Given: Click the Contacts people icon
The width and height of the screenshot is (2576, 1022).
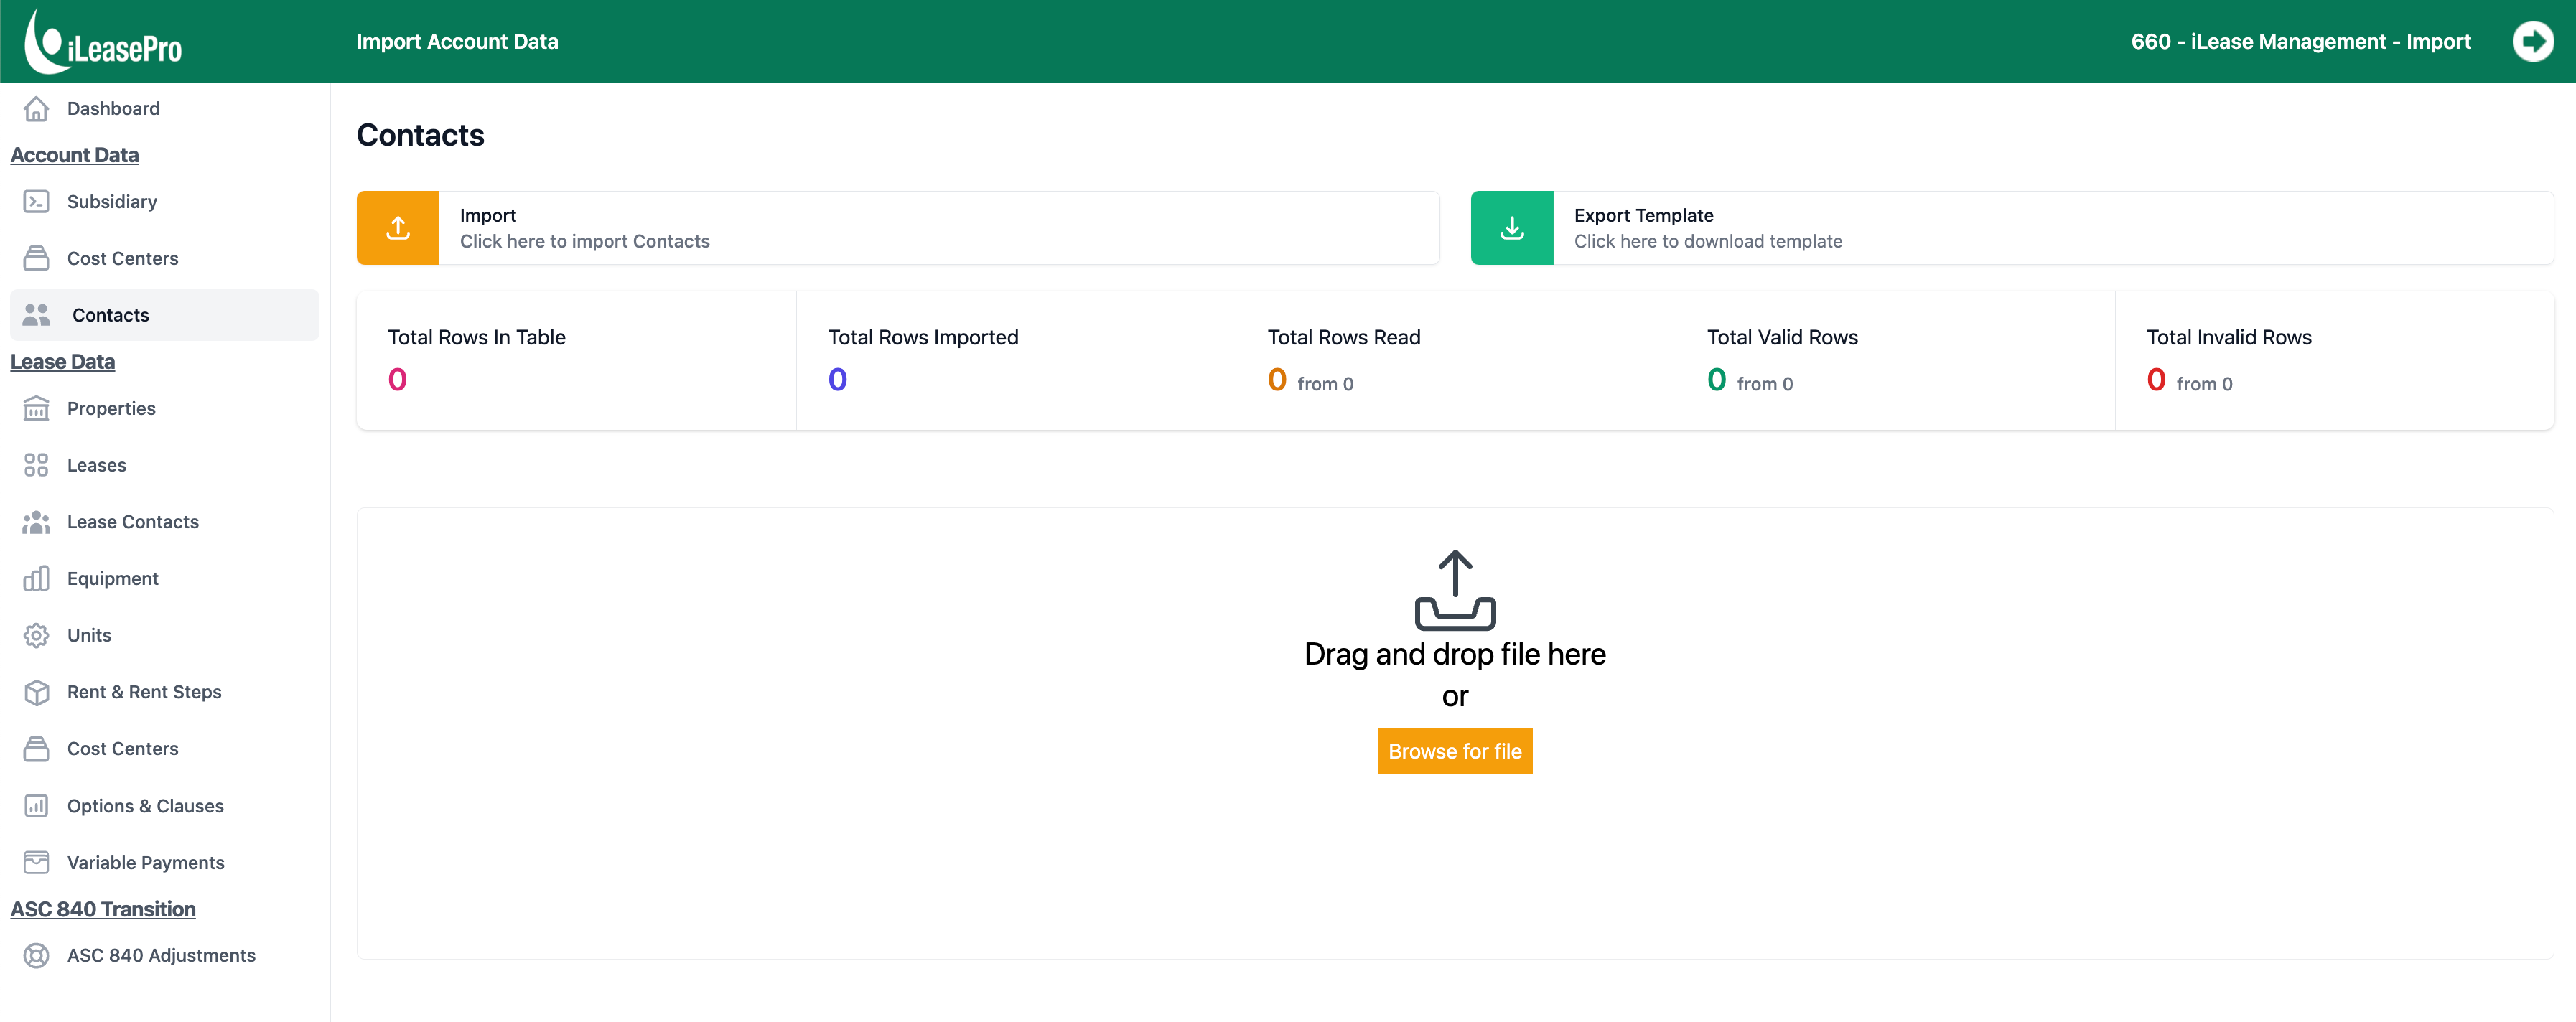Looking at the screenshot, I should pyautogui.click(x=36, y=315).
